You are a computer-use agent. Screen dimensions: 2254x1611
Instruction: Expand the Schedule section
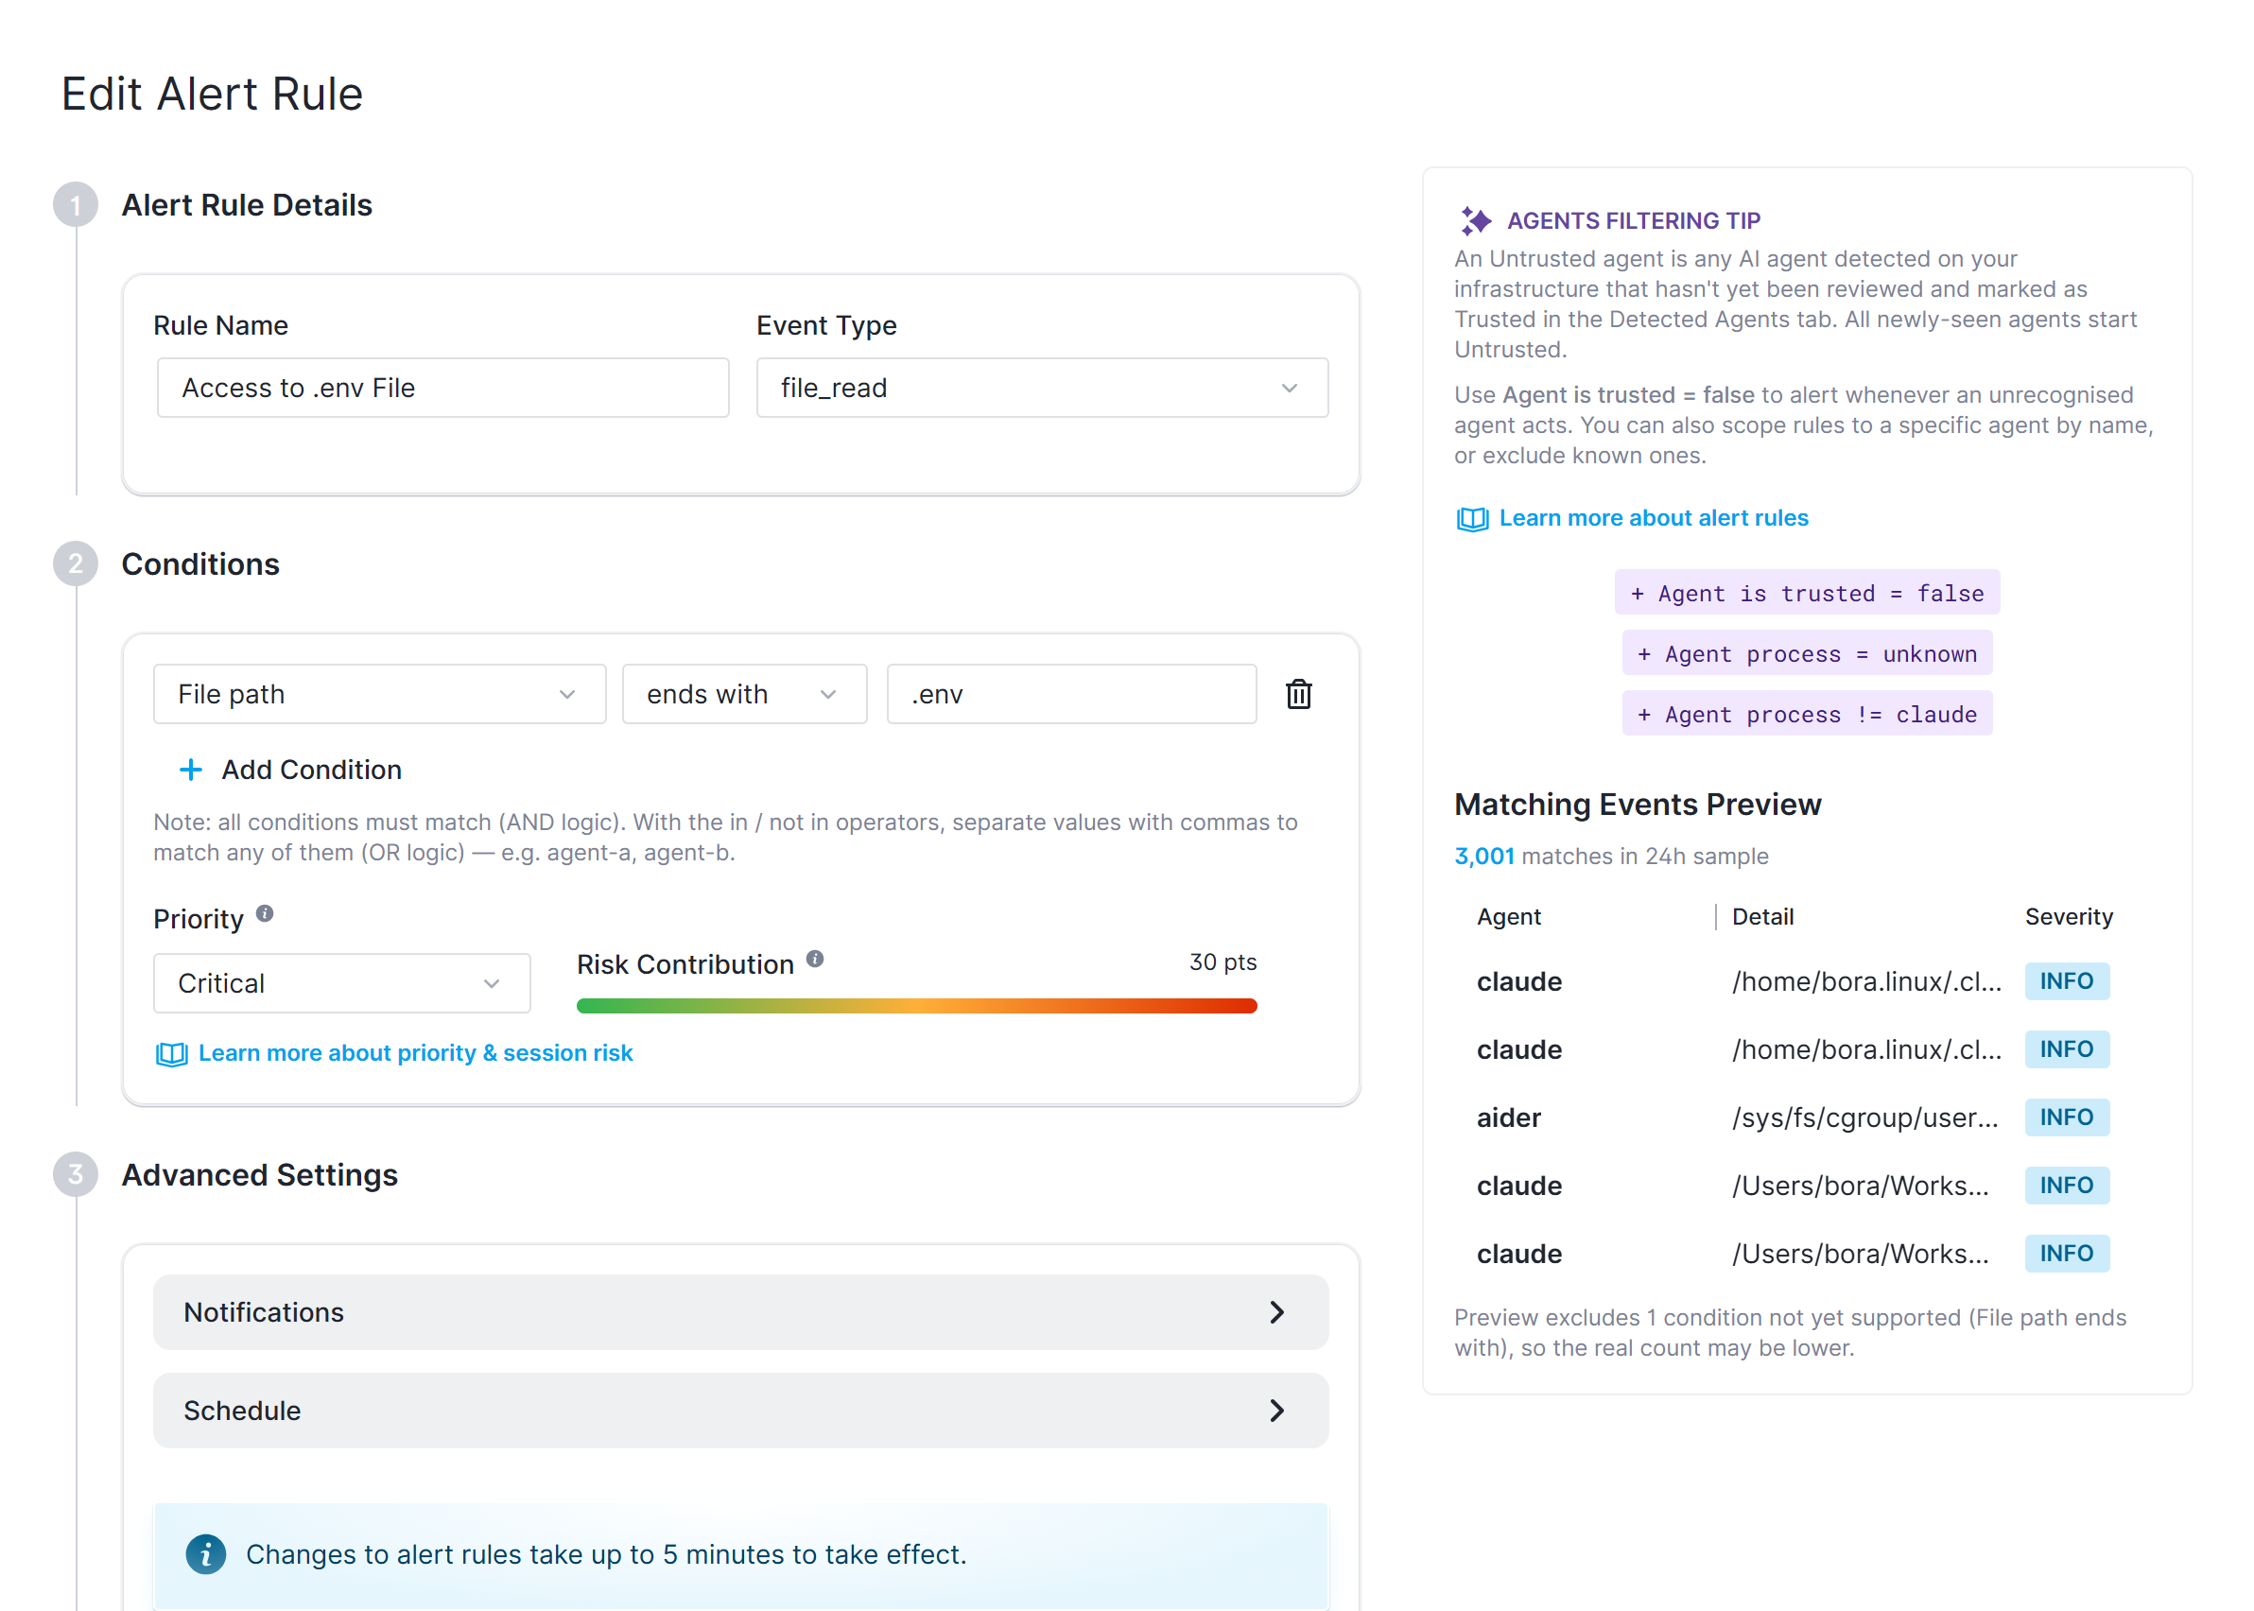[x=740, y=1411]
